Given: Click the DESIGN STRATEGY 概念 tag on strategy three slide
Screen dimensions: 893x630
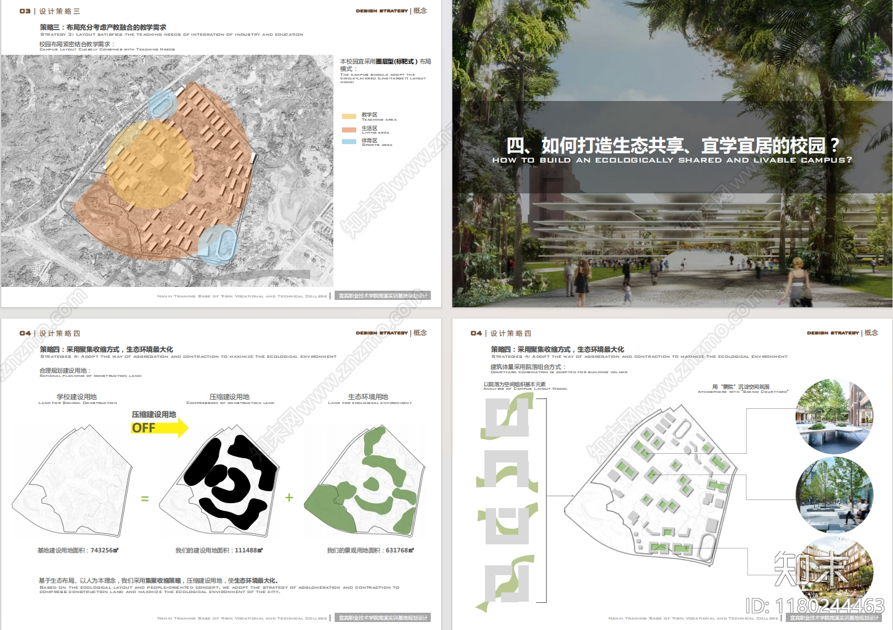Looking at the screenshot, I should 391,11.
